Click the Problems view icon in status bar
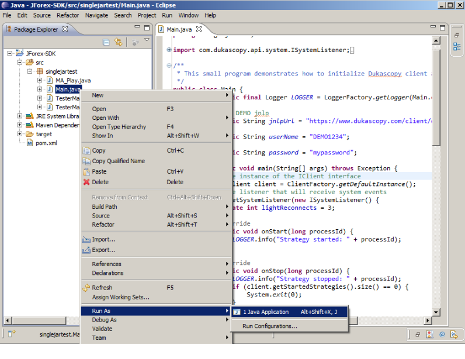465x359 pixels. [x=430, y=334]
